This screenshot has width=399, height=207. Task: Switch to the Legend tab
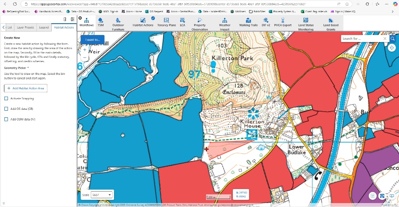pyautogui.click(x=44, y=27)
